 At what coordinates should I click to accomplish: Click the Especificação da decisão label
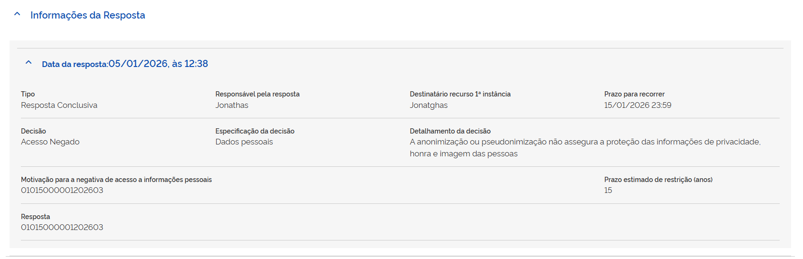[x=255, y=131]
